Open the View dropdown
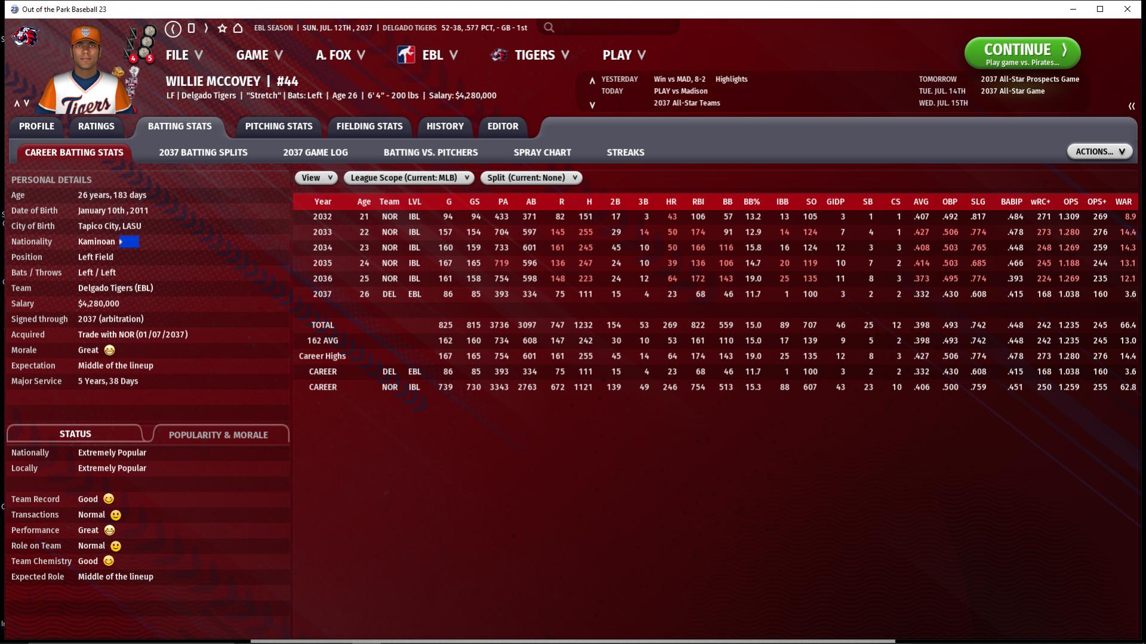 coord(316,178)
